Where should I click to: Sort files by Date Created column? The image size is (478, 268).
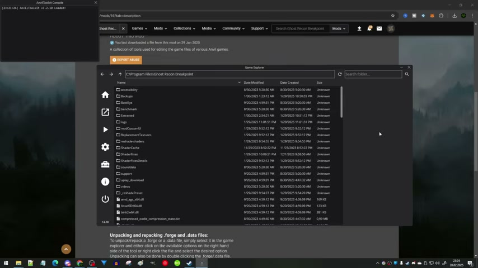pyautogui.click(x=289, y=83)
